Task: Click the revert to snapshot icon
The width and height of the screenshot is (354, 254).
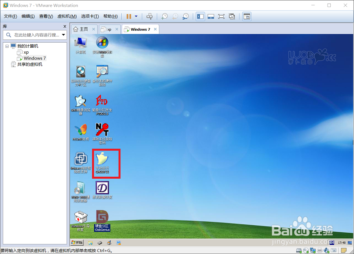Action: (x=175, y=17)
